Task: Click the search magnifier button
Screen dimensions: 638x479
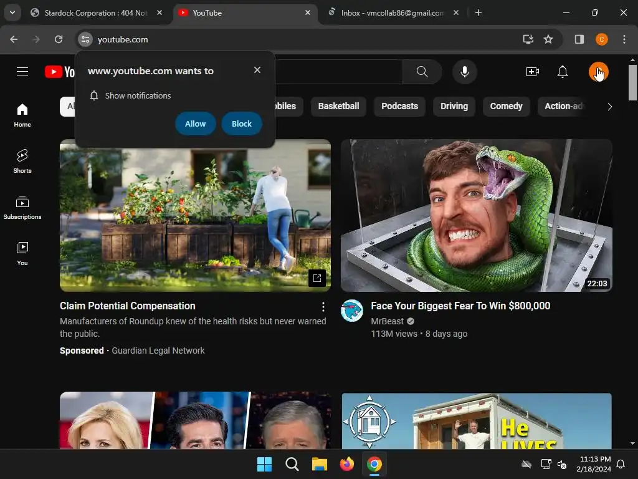Action: coord(422,72)
